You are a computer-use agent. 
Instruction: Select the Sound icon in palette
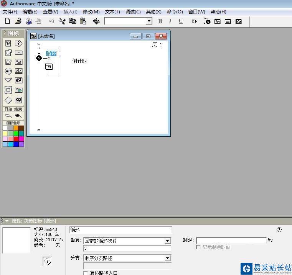tap(18, 80)
